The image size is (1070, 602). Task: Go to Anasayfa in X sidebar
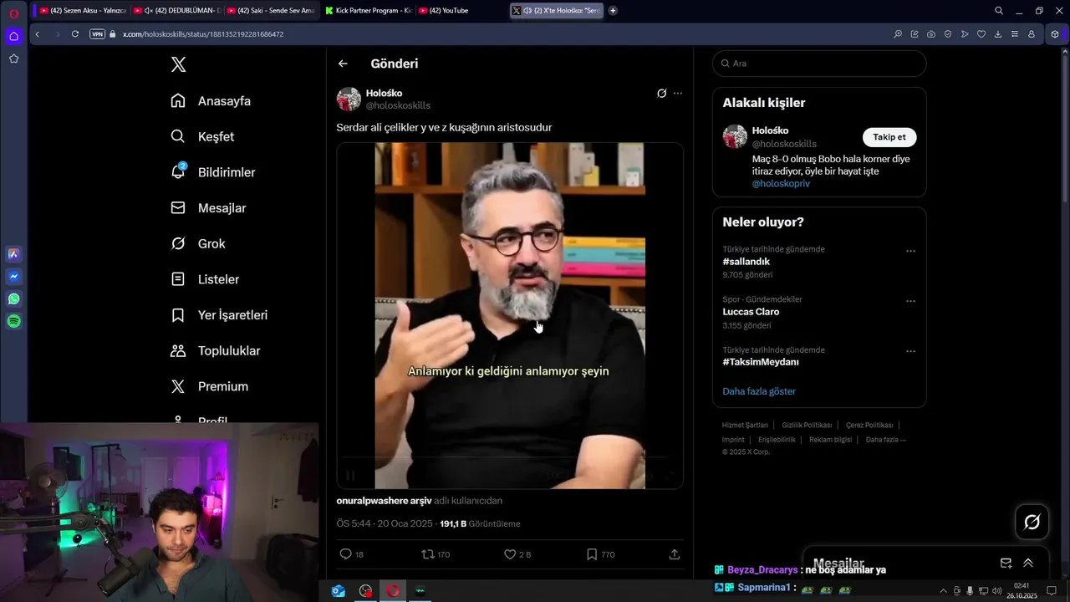211,101
